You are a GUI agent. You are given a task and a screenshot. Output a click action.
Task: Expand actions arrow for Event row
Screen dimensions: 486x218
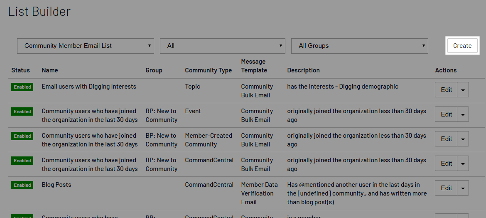pos(463,114)
